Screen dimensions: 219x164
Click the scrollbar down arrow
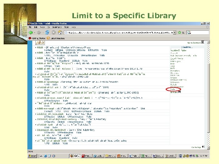208,148
